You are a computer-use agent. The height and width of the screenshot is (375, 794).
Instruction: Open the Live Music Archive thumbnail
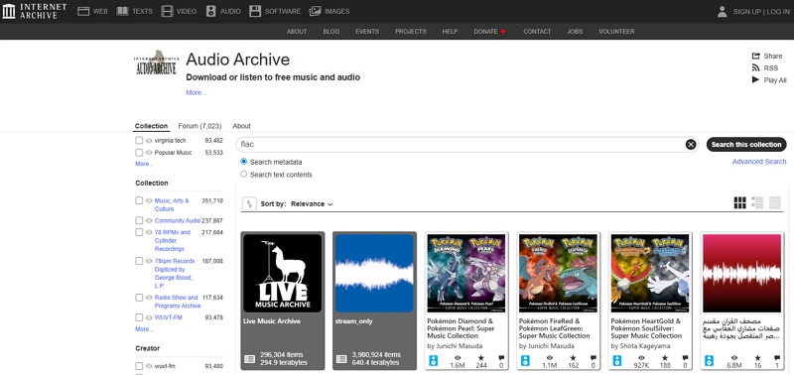(x=283, y=273)
